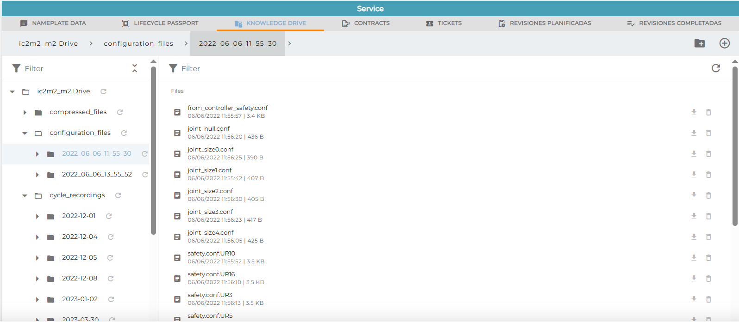Refresh the compressed_files folder
The height and width of the screenshot is (322, 739).
pyautogui.click(x=120, y=112)
